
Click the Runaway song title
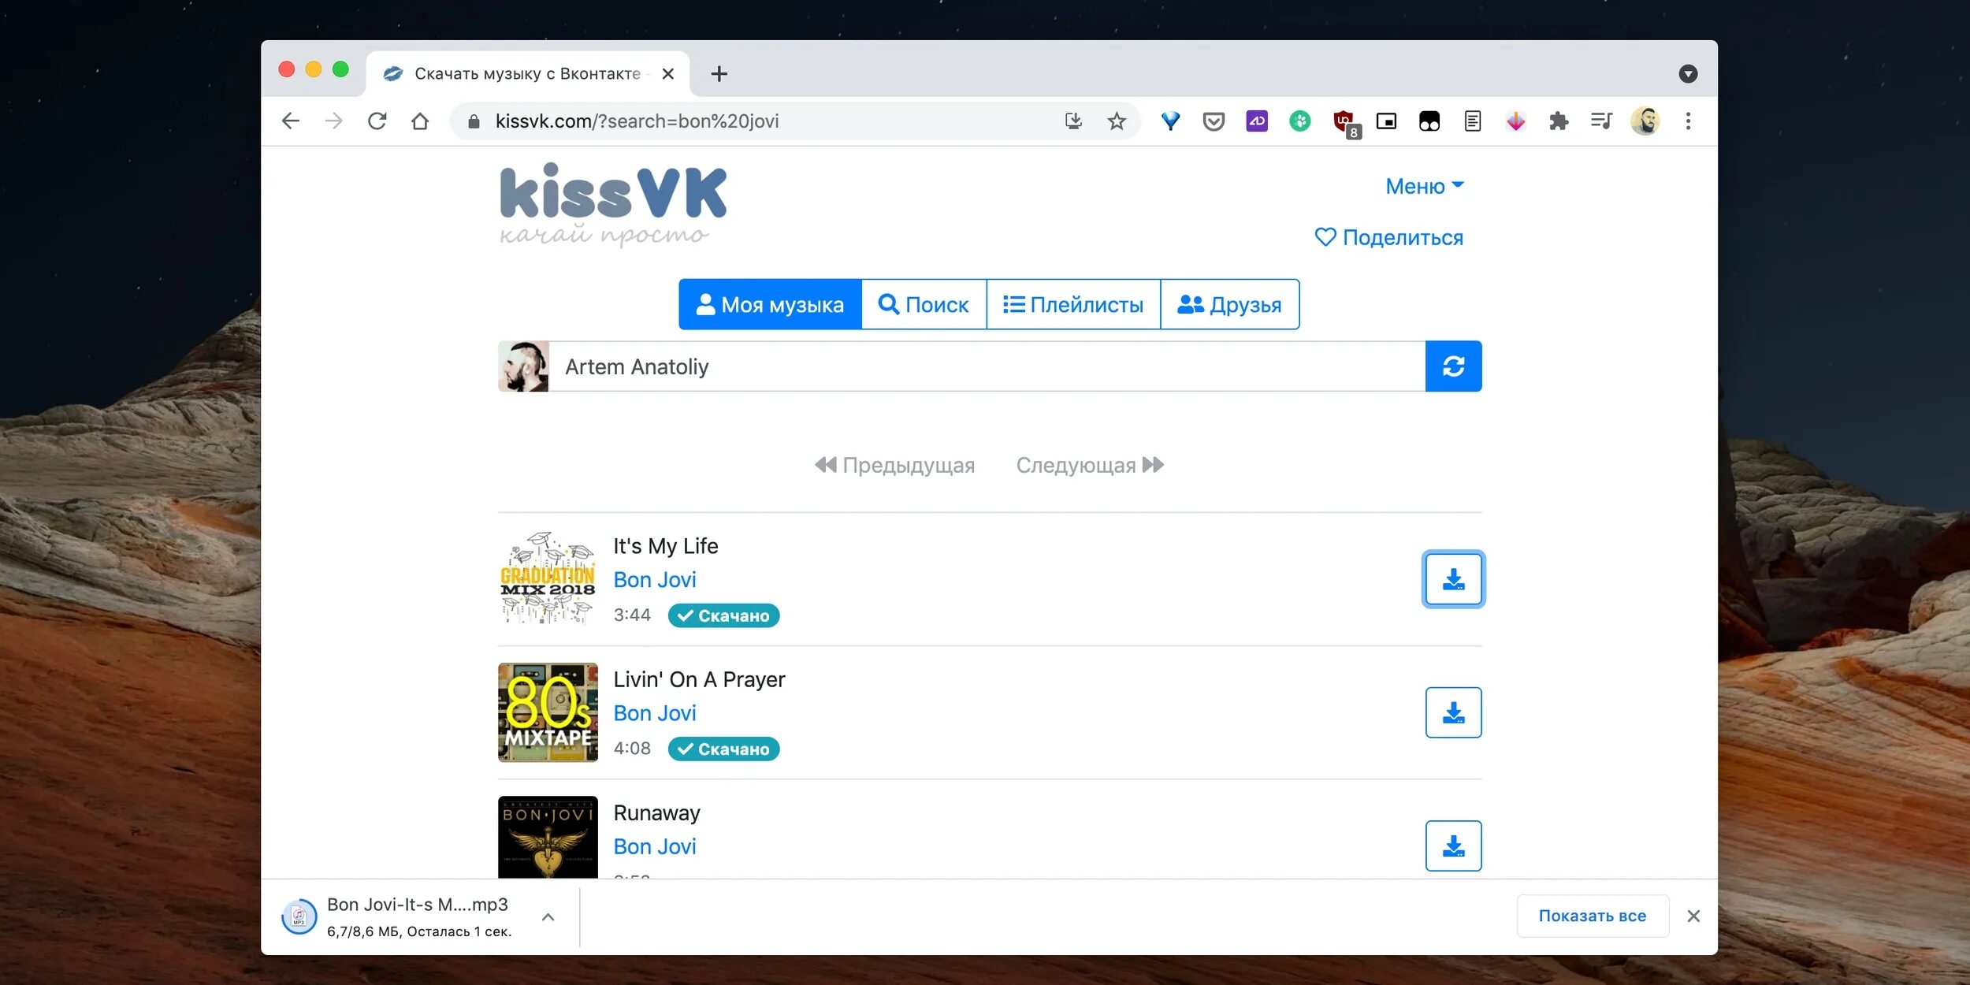[x=656, y=812]
